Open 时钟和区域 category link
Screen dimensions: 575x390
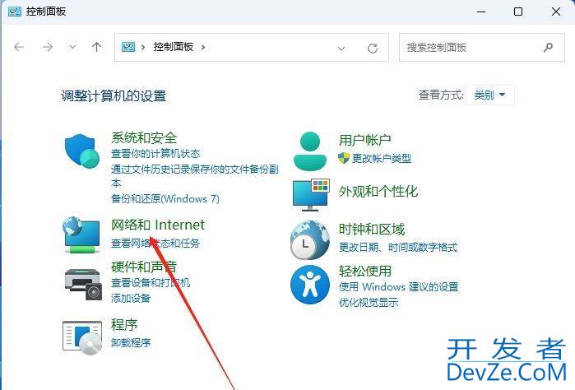[372, 230]
